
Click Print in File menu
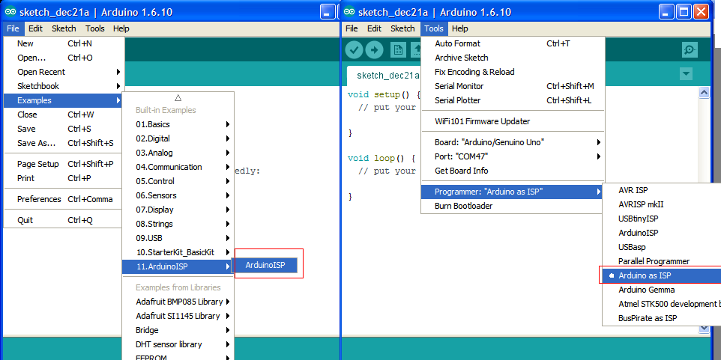[64, 178]
